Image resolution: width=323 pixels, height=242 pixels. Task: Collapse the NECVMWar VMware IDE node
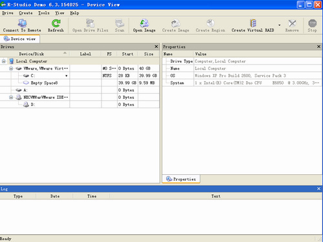11,97
